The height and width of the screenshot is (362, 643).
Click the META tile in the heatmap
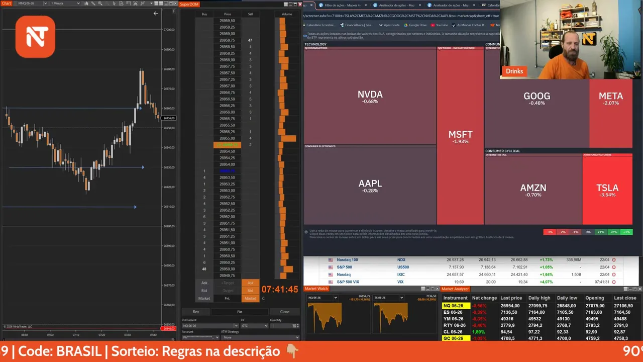pos(611,98)
